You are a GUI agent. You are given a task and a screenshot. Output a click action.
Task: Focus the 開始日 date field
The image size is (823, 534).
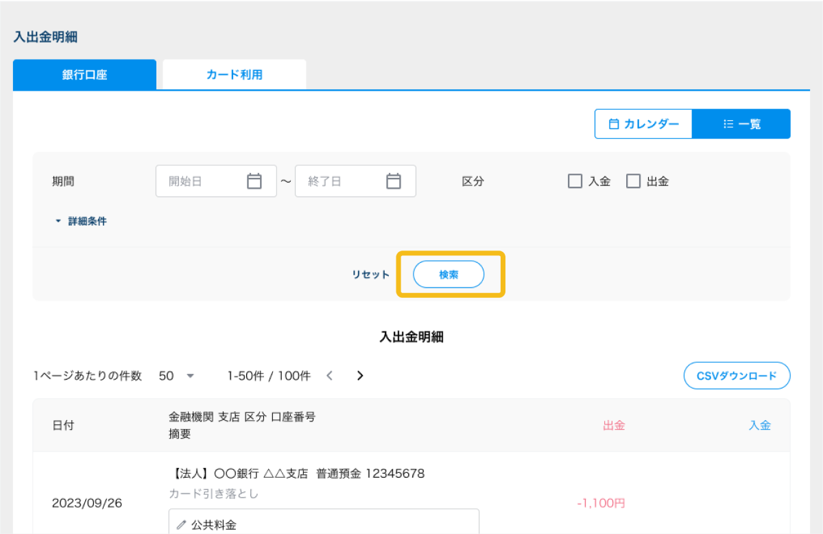click(202, 181)
